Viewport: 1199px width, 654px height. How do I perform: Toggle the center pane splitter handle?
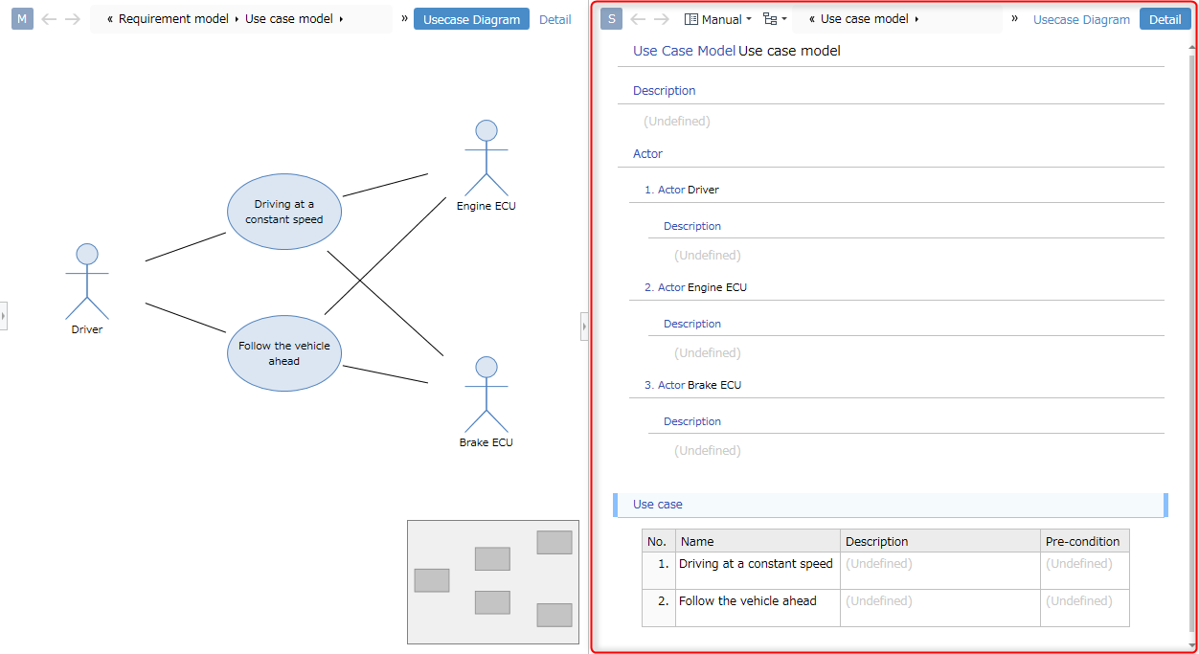(x=584, y=327)
